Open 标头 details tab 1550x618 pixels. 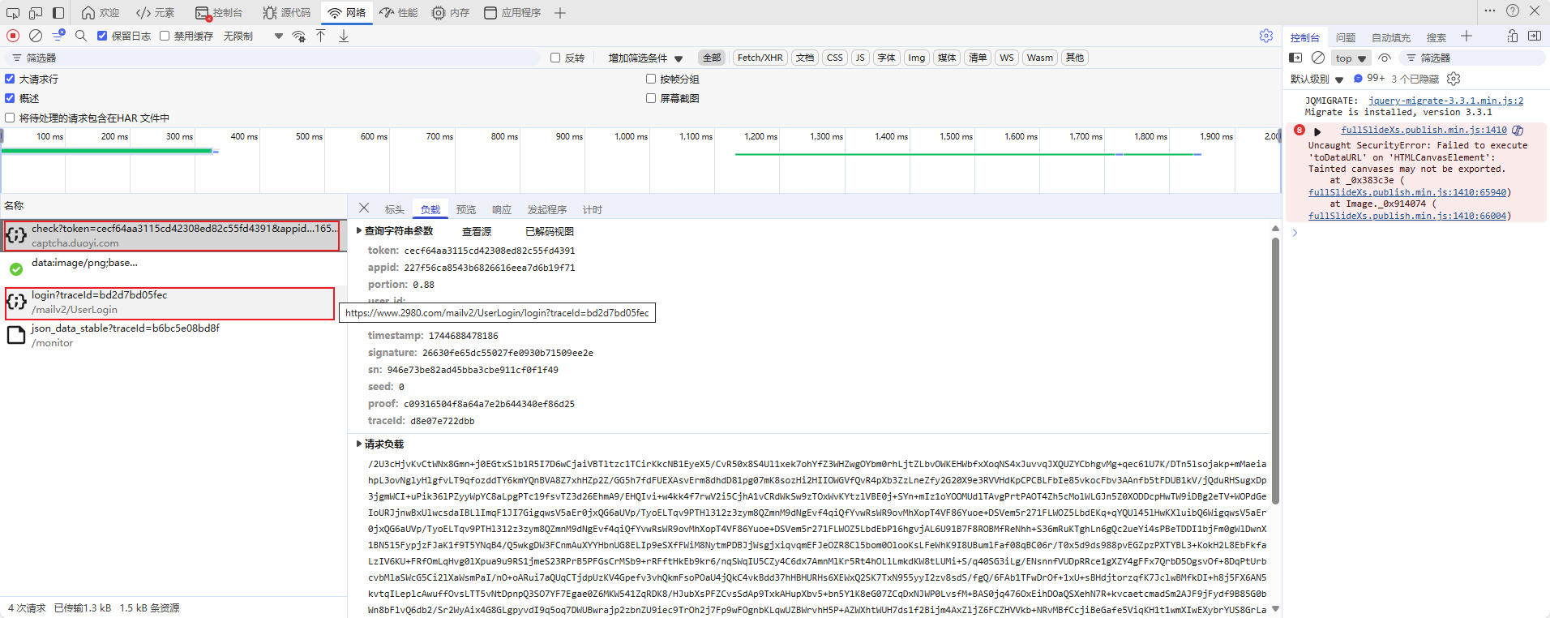pos(395,209)
